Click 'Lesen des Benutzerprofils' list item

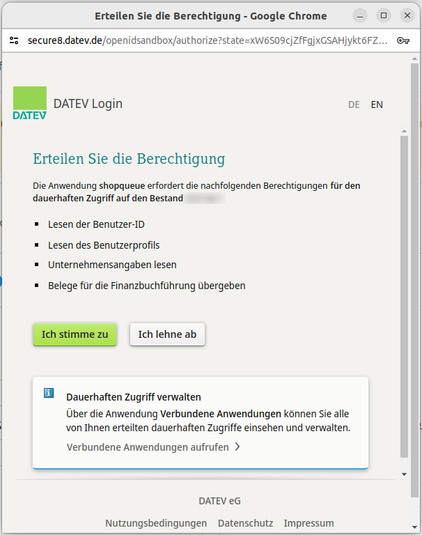click(104, 245)
